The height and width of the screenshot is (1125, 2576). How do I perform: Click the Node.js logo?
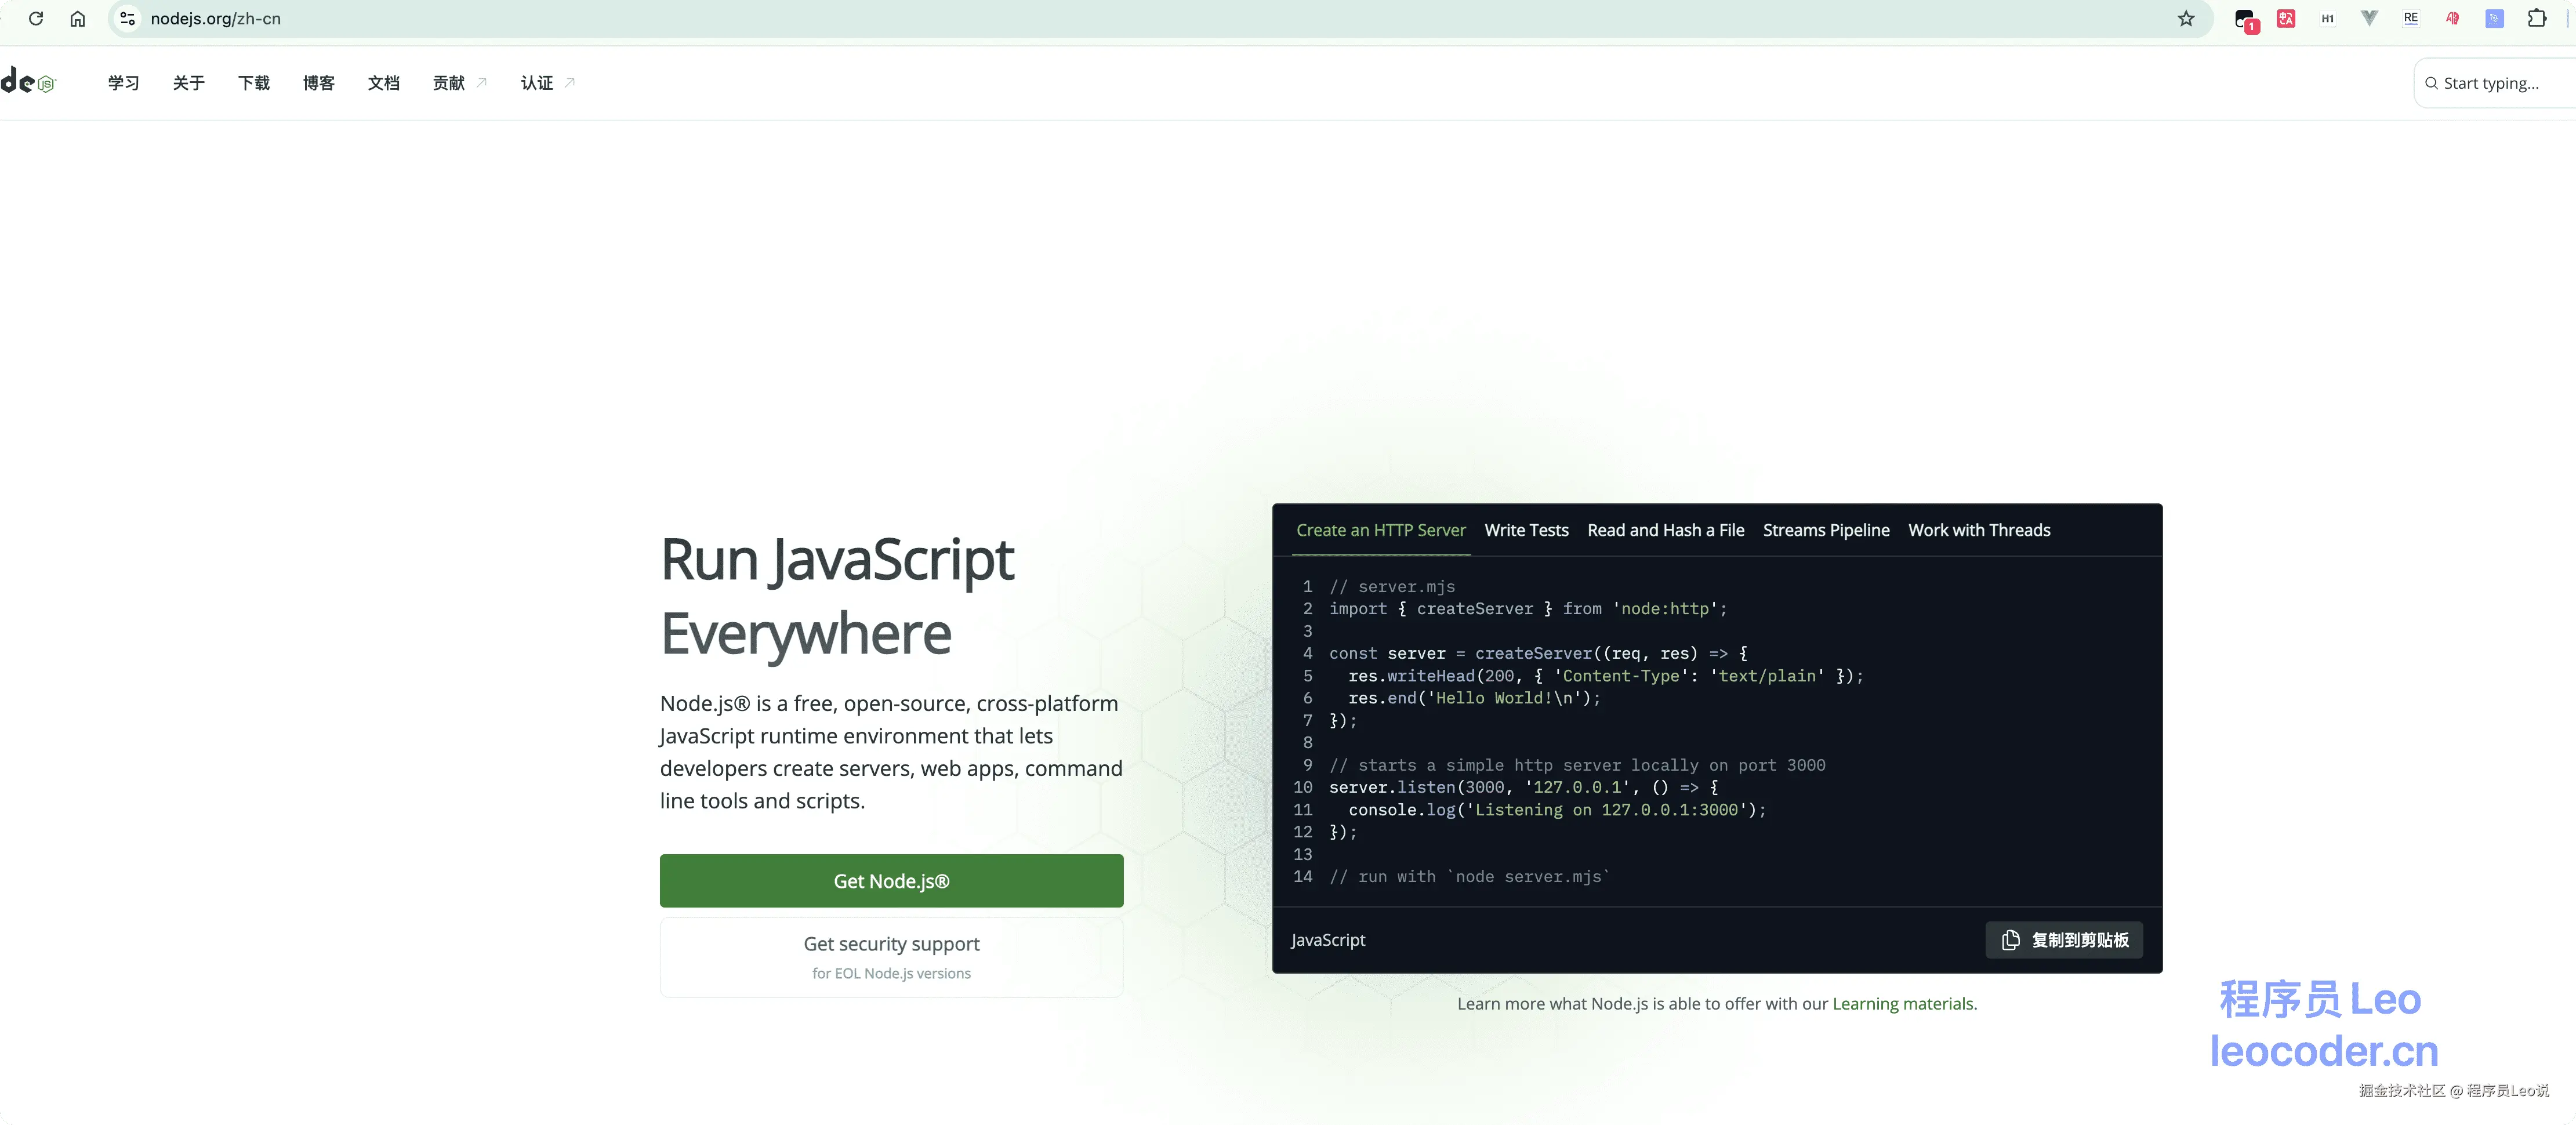(x=28, y=82)
